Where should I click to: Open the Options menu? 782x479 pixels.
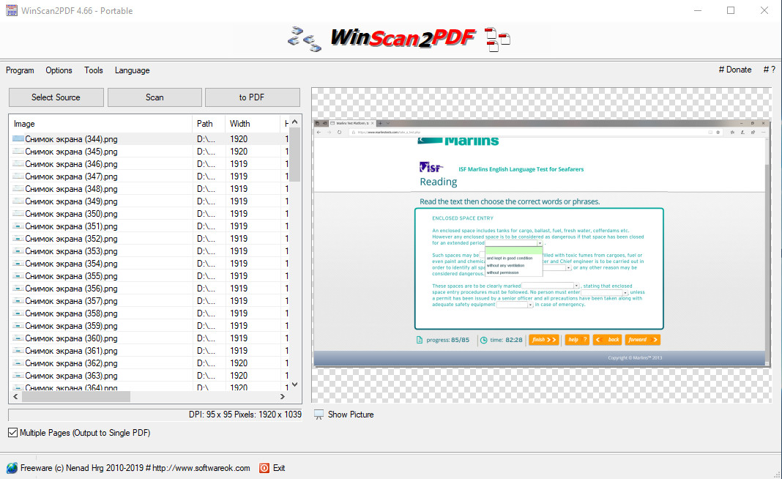pyautogui.click(x=59, y=70)
